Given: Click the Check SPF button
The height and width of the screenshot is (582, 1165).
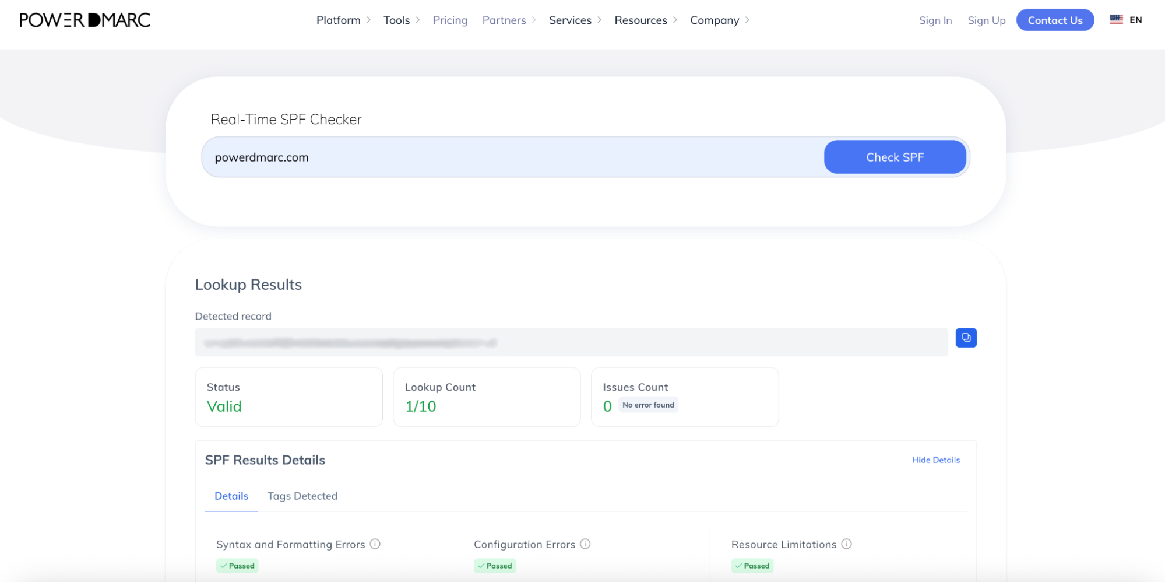Looking at the screenshot, I should 895,157.
